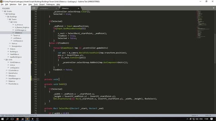The height and width of the screenshot is (121, 216).
Task: Collapse the outer Buildings folder
Action: 4,14
